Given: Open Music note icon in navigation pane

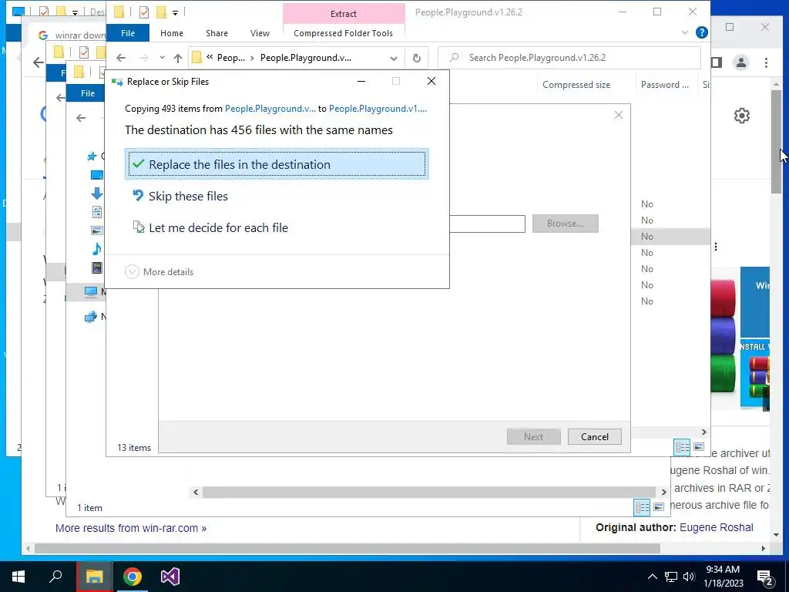Looking at the screenshot, I should click(96, 249).
